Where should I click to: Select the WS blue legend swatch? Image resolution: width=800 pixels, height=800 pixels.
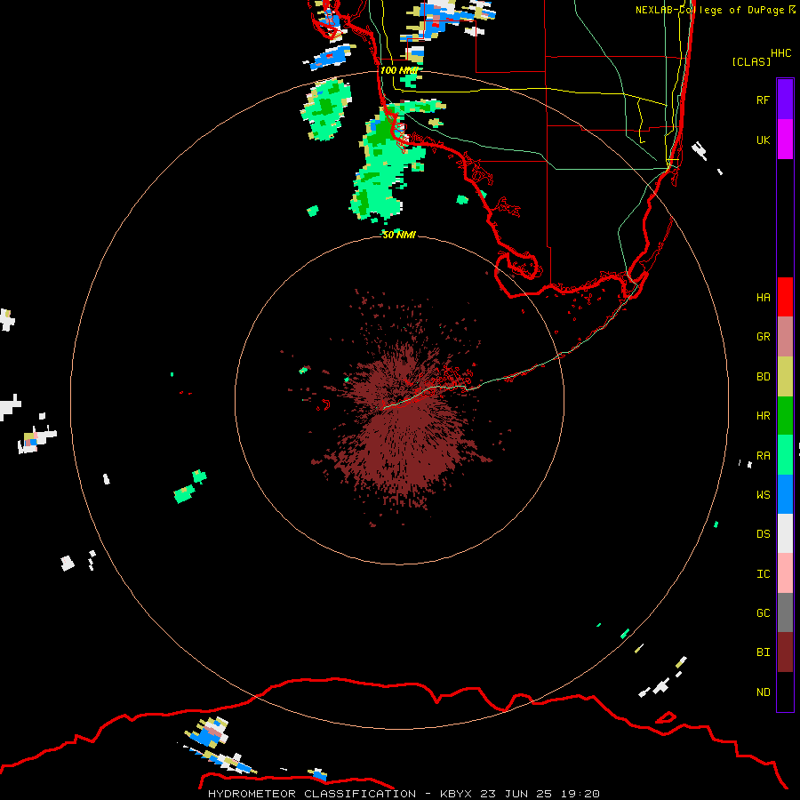pyautogui.click(x=785, y=494)
